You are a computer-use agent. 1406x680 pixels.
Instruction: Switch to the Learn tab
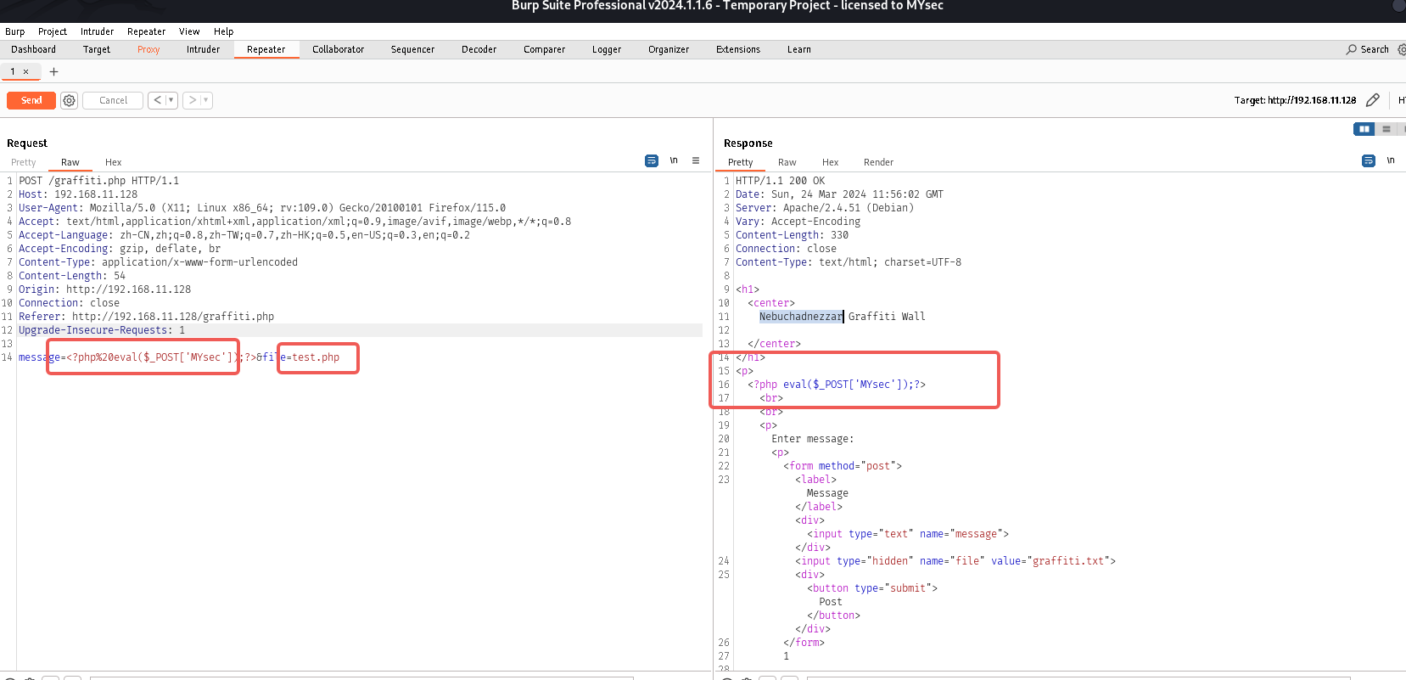coord(798,49)
